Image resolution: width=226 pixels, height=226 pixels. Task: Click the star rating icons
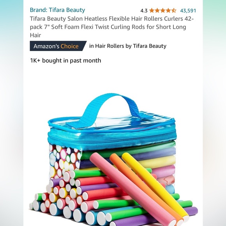163,11
